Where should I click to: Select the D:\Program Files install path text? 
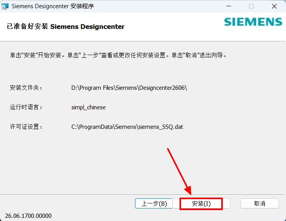[x=129, y=88]
